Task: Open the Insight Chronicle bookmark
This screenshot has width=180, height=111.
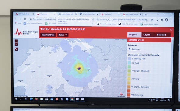Action: tap(128, 24)
